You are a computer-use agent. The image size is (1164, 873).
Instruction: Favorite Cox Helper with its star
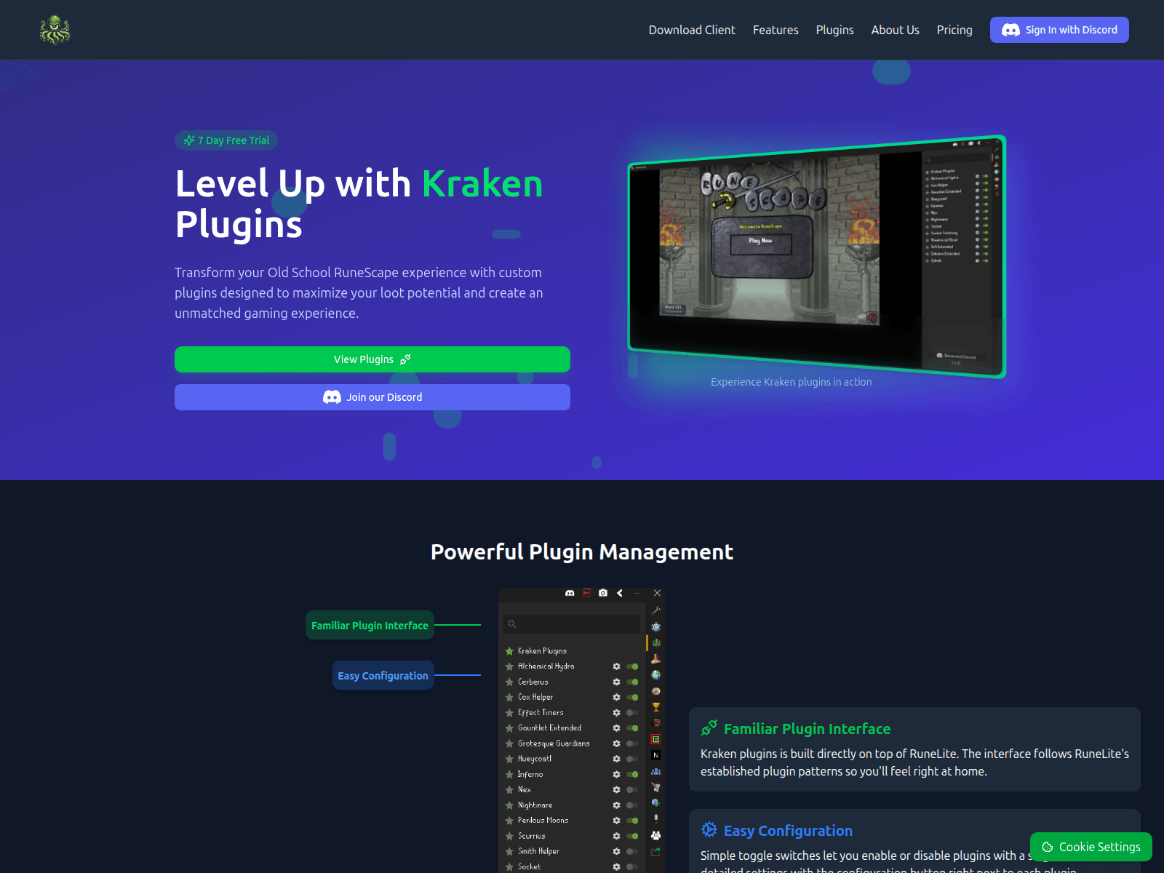[509, 697]
